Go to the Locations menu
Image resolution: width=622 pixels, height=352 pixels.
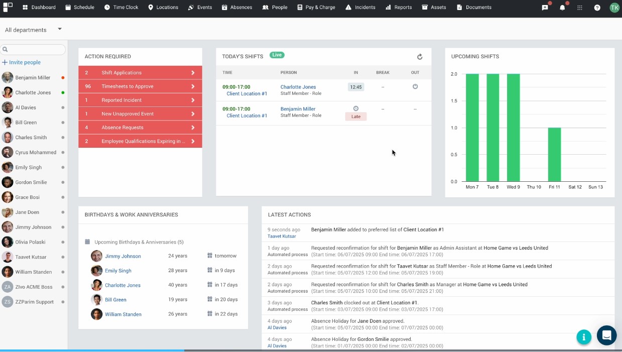tap(163, 8)
